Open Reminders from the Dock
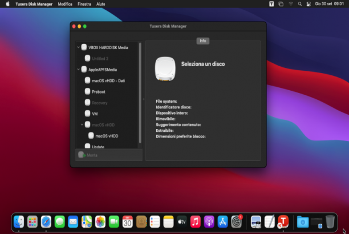 [x=155, y=222]
